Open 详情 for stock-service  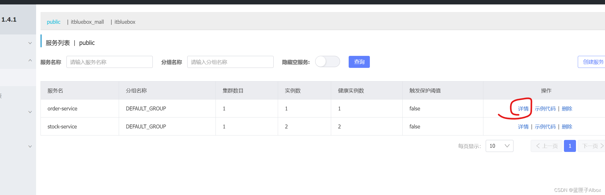(523, 127)
